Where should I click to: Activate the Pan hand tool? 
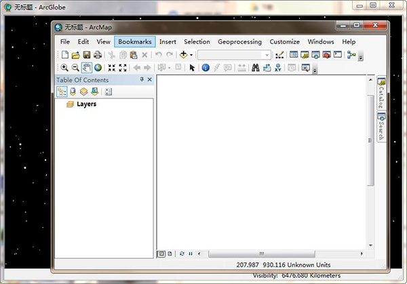pos(87,68)
